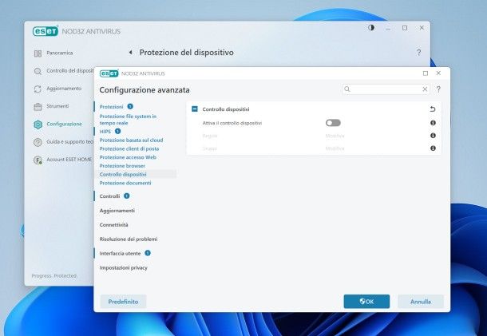Open Strumenti in main window sidebar

57,106
